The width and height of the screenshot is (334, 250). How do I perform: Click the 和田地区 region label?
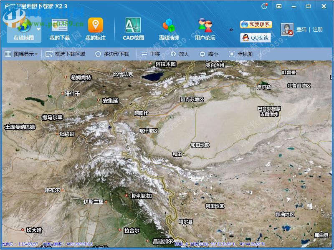[x=200, y=145]
